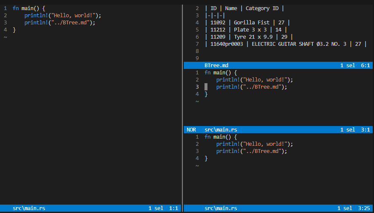Screen dimensions: 374x213
Task: Click '1 sel' next to the 1:1 position
Action: pos(156,208)
